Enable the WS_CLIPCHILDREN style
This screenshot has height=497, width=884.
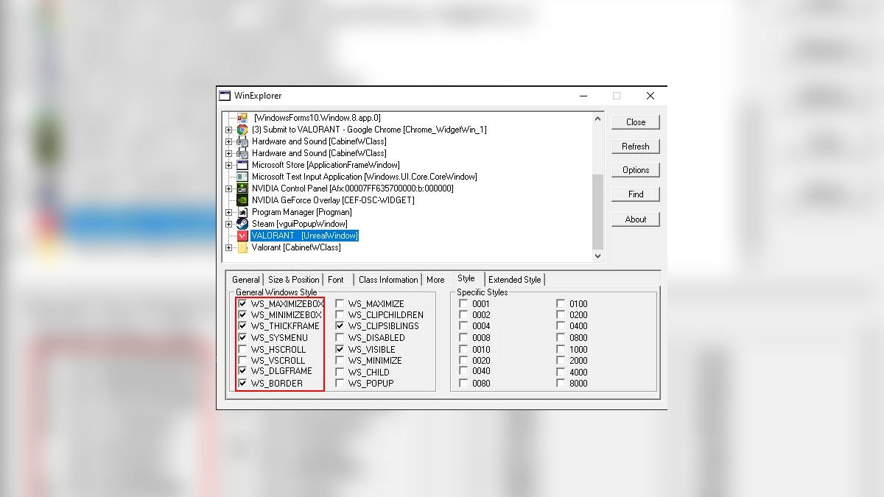click(x=340, y=314)
